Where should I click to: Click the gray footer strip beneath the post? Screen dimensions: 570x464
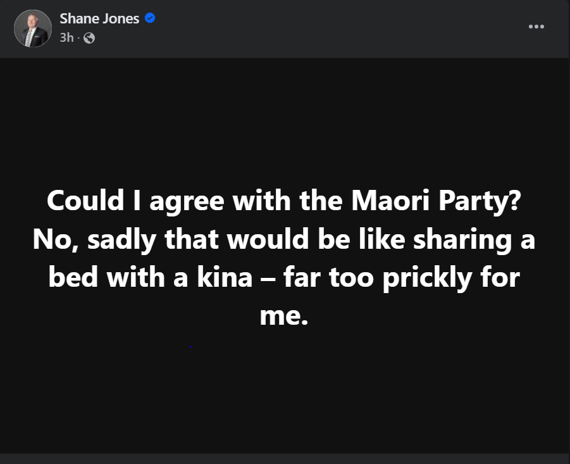coord(285,458)
